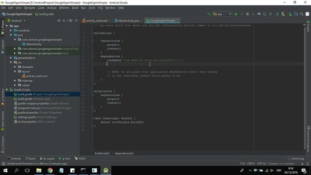Image resolution: width=311 pixels, height=175 pixels.
Task: Expand the mipmap folder
Action: pyautogui.click(x=15, y=81)
